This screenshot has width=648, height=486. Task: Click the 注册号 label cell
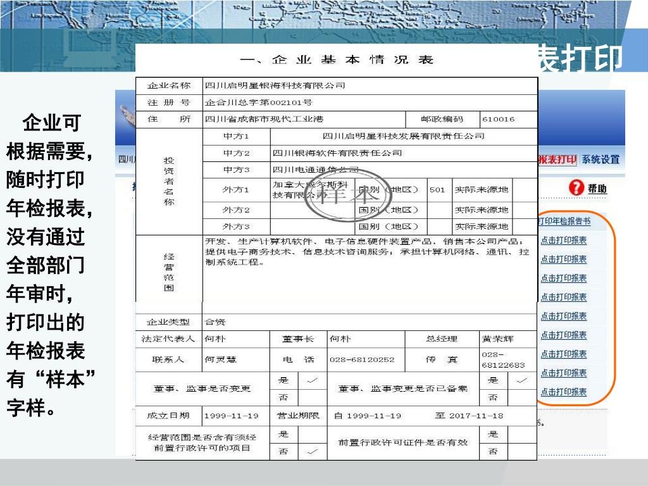pos(169,103)
